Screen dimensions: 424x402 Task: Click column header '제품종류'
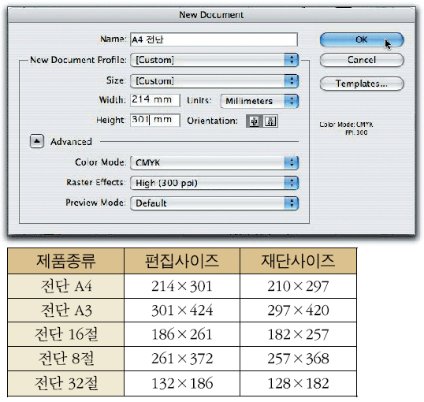[66, 261]
